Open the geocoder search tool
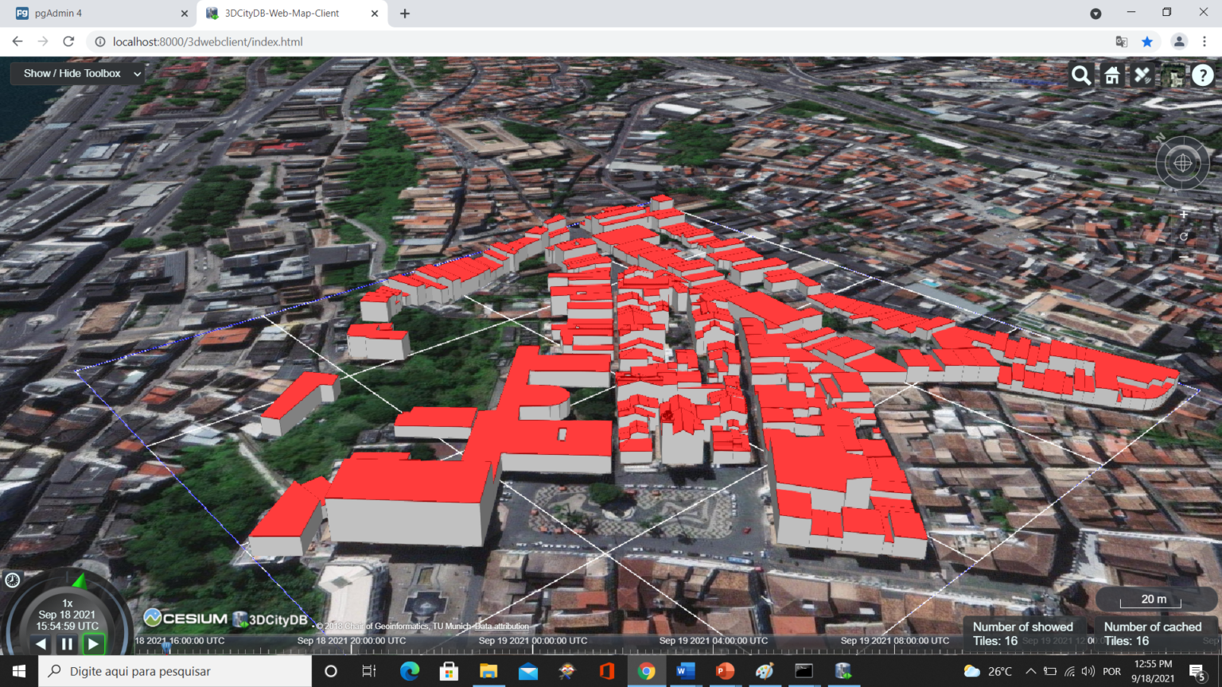Viewport: 1222px width, 687px height. click(1081, 76)
